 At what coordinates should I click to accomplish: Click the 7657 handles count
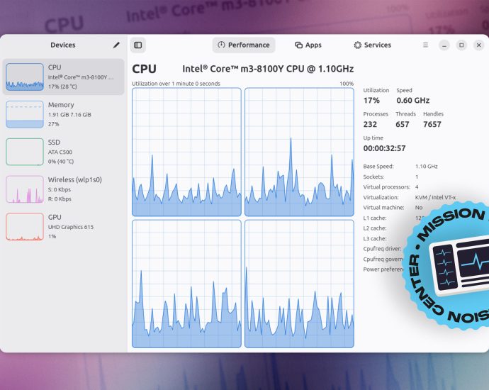(432, 125)
